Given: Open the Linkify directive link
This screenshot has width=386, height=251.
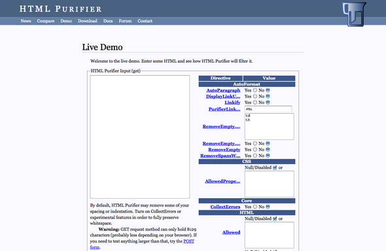Looking at the screenshot, I should 232,102.
